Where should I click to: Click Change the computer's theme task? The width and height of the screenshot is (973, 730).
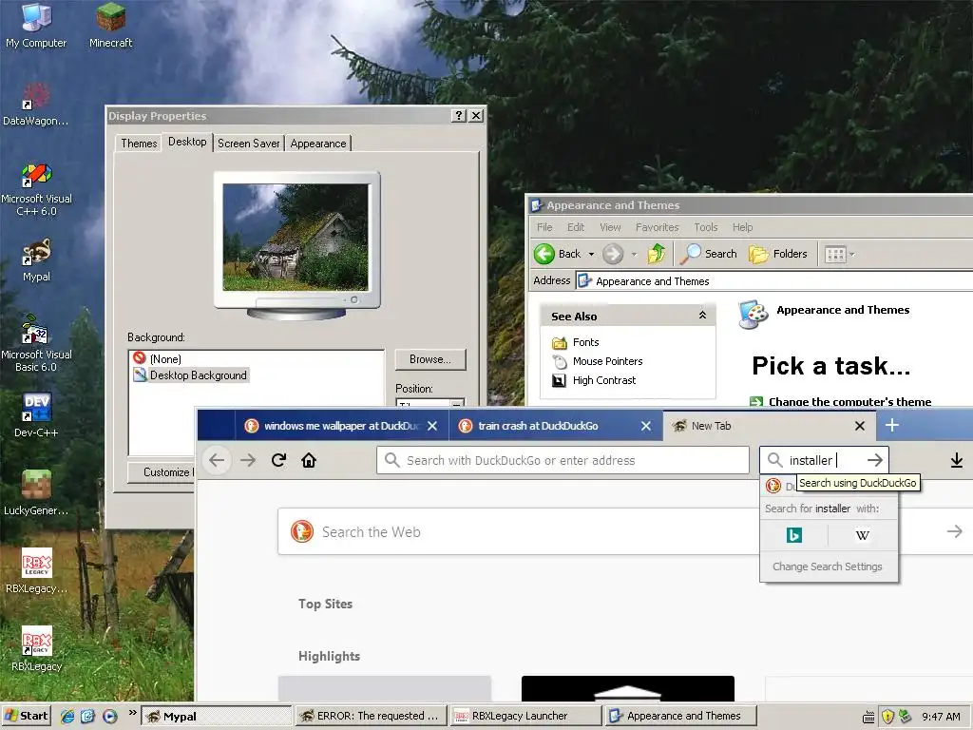pyautogui.click(x=849, y=401)
